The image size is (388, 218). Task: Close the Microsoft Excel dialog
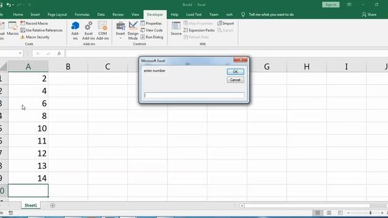click(240, 59)
